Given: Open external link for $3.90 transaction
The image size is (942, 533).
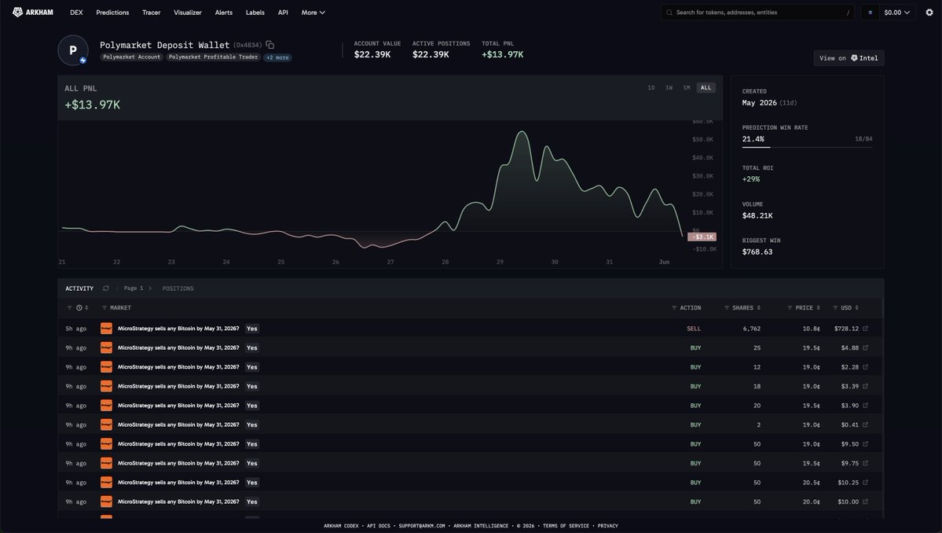Looking at the screenshot, I should 865,406.
